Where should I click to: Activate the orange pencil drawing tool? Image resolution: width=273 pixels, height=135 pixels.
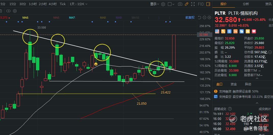tap(187, 4)
